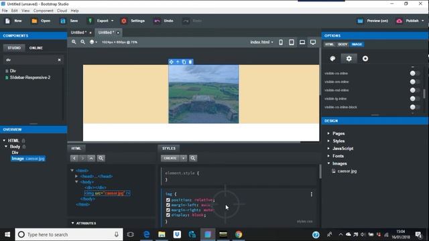This screenshot has height=241, width=429.
Task: Toggle visible-lg-inline switch
Action: coord(414,98)
